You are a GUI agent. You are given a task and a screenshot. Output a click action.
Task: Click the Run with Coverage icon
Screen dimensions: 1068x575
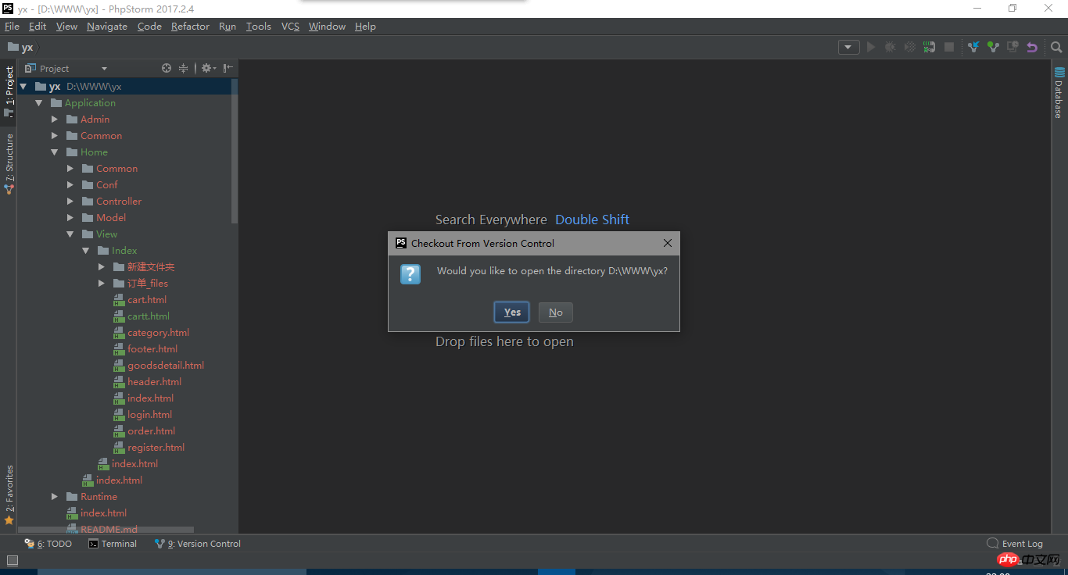point(909,47)
